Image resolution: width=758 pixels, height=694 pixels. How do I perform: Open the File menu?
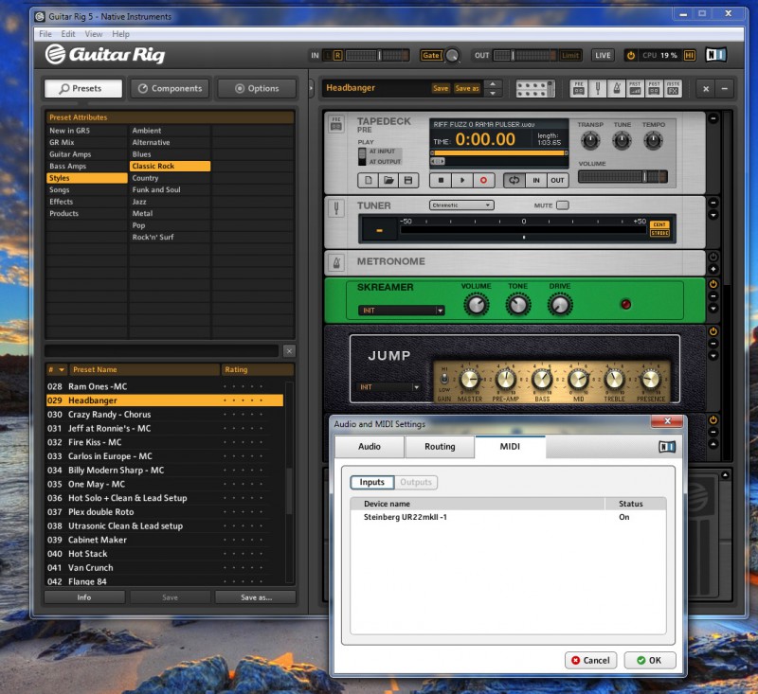coord(45,34)
